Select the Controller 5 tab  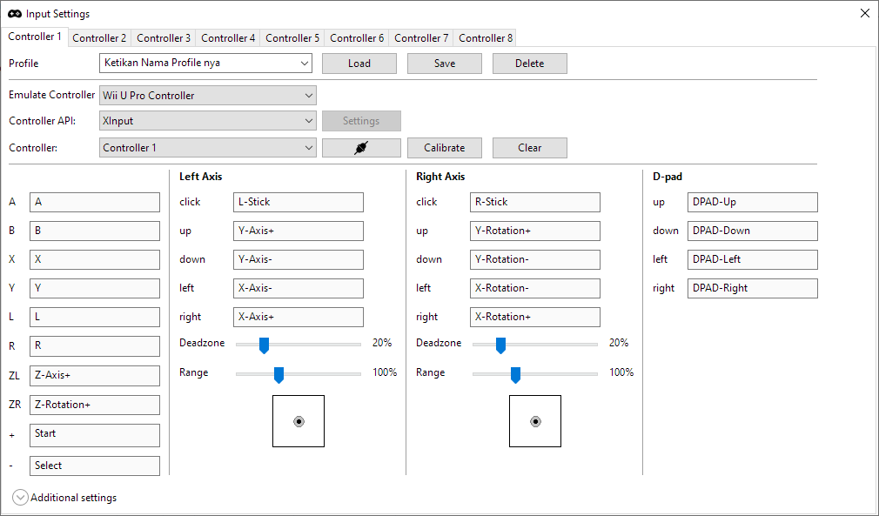click(x=292, y=37)
